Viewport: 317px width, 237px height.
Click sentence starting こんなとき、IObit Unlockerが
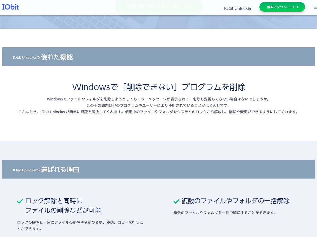pos(158,112)
